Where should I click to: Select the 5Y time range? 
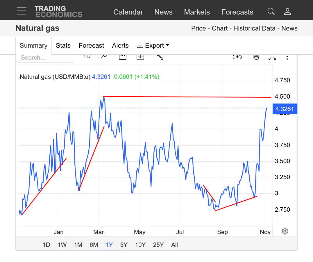[124, 245]
